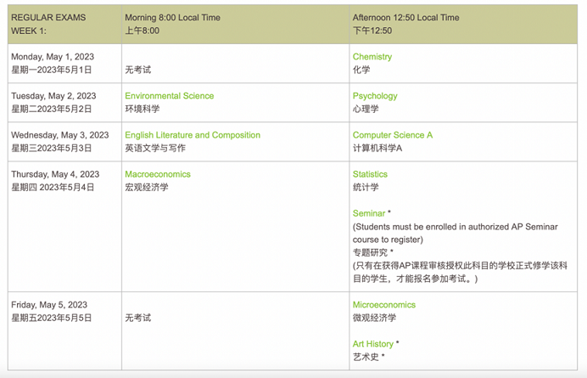Image resolution: width=587 pixels, height=378 pixels.
Task: Click the Psychology exam link
Action: (375, 96)
